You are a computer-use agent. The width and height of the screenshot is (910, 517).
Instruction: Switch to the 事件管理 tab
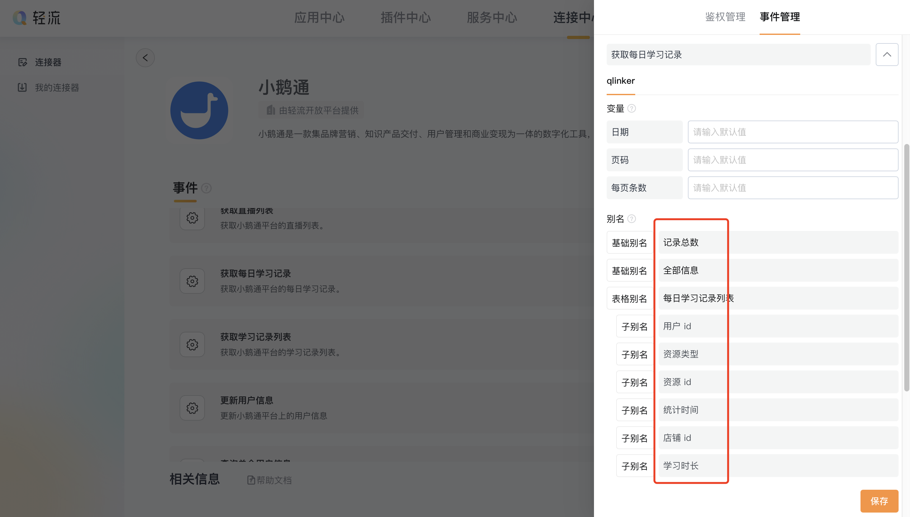pos(780,17)
